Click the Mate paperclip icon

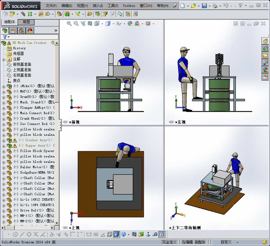coord(23,14)
